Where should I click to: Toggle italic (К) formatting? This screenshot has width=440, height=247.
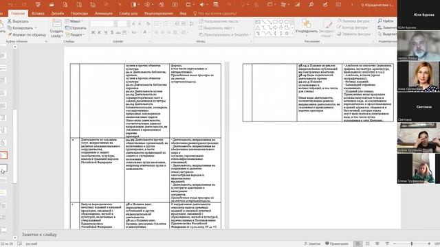click(x=99, y=32)
